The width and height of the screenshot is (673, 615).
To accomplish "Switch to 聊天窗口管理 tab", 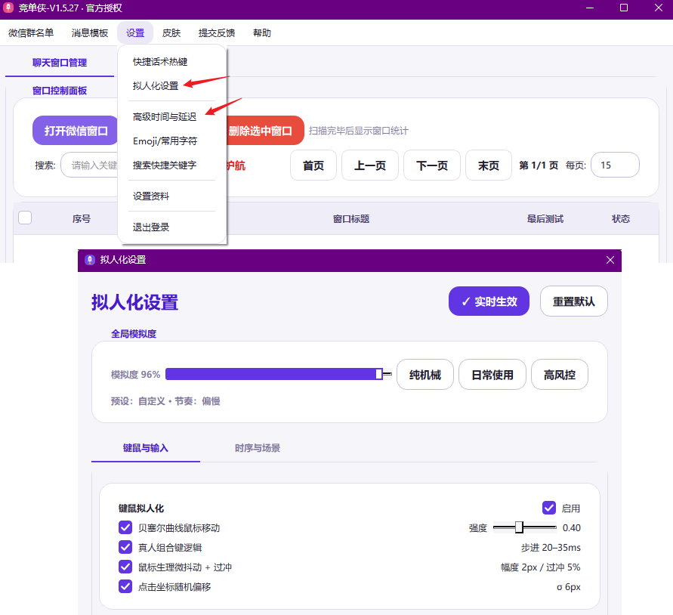I will pos(60,63).
